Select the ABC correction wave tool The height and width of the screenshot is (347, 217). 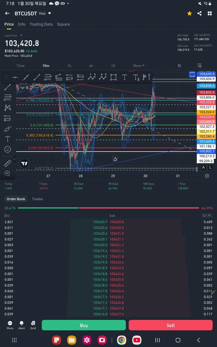103,77
